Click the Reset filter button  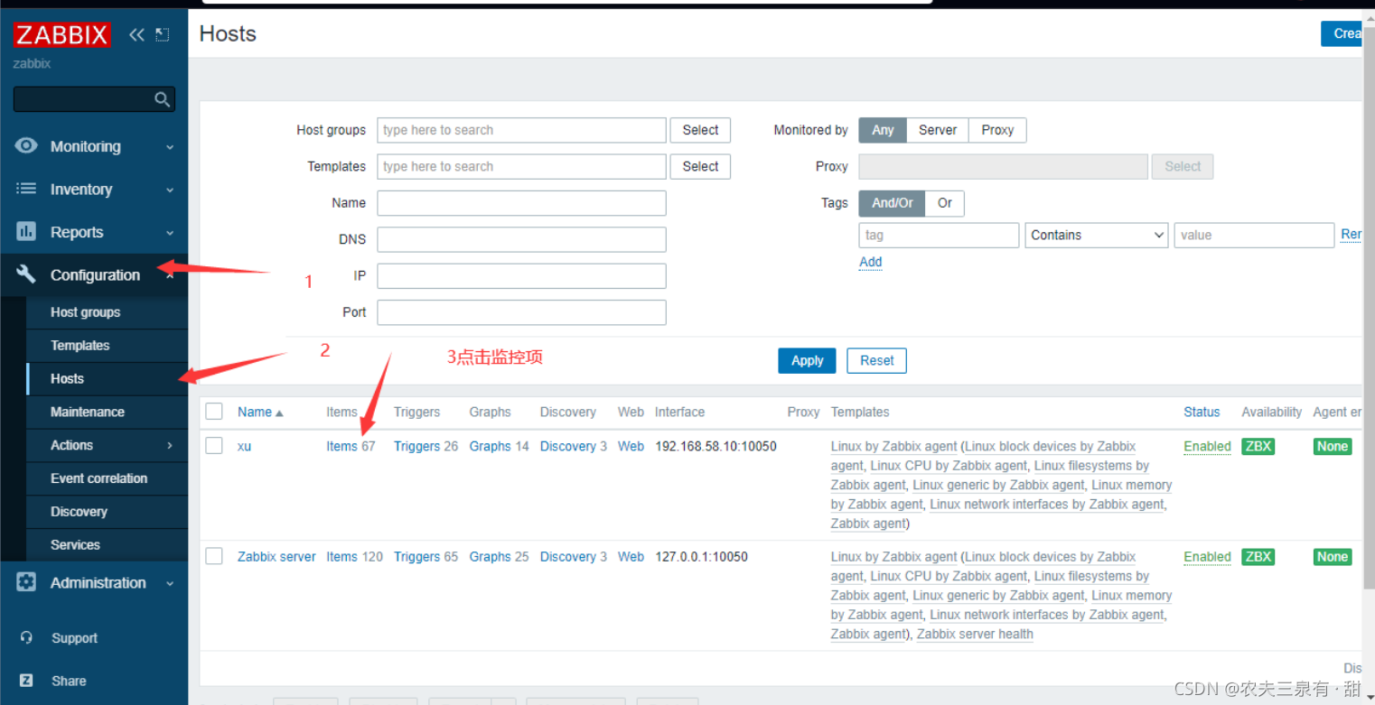[876, 360]
